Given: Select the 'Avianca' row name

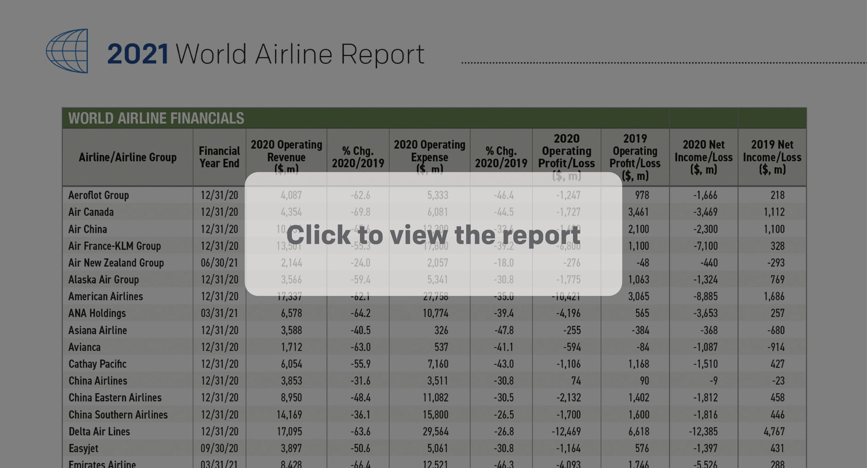Looking at the screenshot, I should click(84, 348).
